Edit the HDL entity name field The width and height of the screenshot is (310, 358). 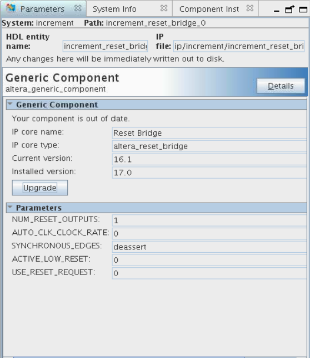(x=105, y=46)
